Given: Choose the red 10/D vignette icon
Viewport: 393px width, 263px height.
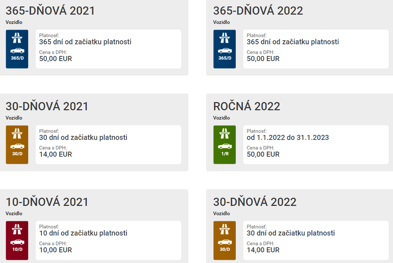Looking at the screenshot, I should pos(17,240).
